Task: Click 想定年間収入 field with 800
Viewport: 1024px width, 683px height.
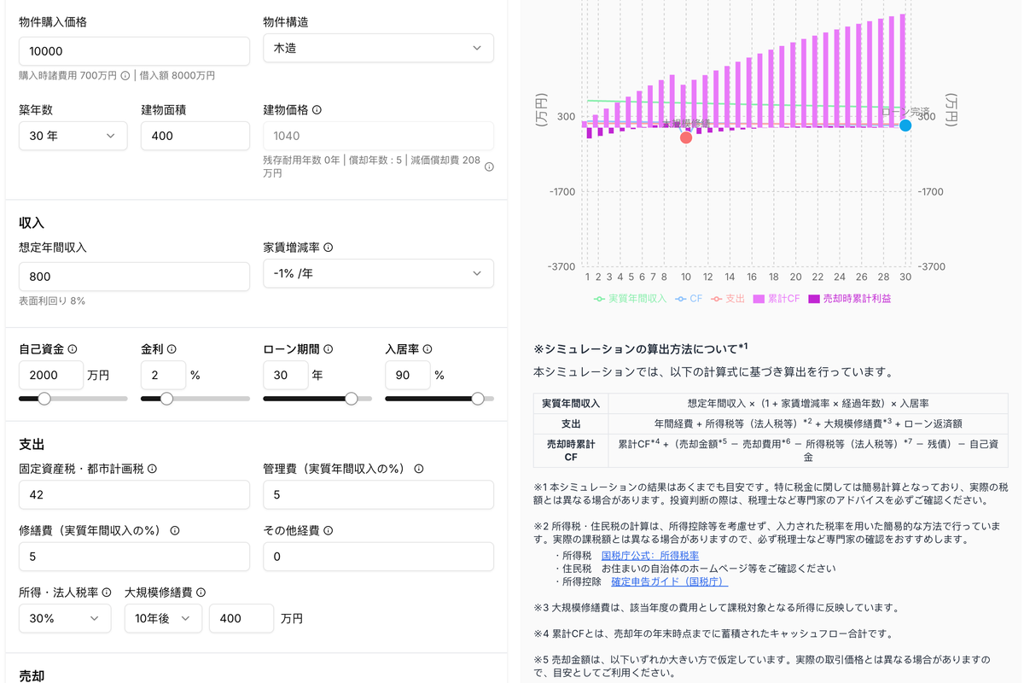Action: tap(134, 277)
